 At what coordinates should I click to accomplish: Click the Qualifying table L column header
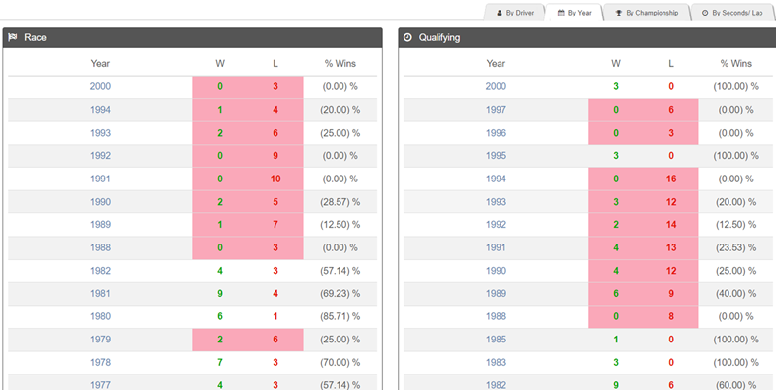[671, 63]
